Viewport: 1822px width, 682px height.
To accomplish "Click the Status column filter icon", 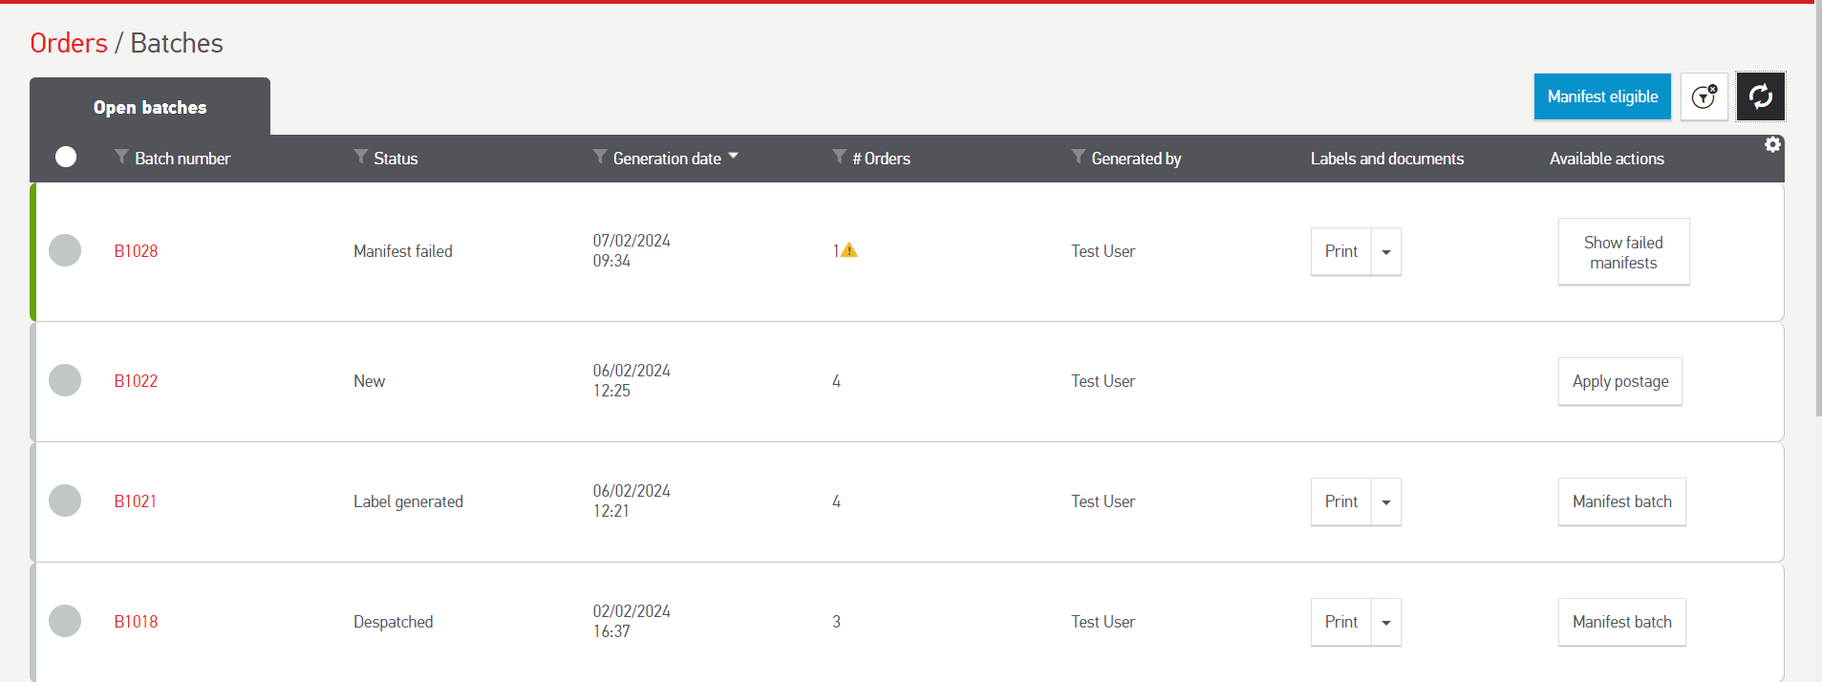I will click(360, 157).
